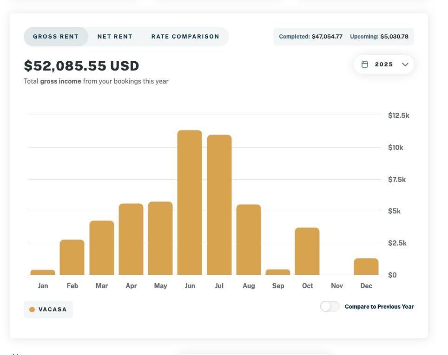Expand the 2025 year dropdown chevron

tap(405, 65)
